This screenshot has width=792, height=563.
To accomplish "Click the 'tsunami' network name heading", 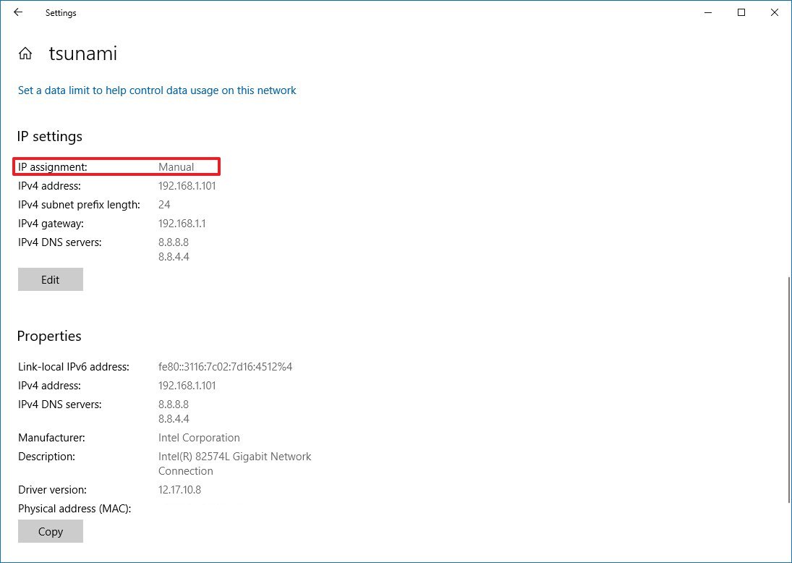I will click(82, 54).
